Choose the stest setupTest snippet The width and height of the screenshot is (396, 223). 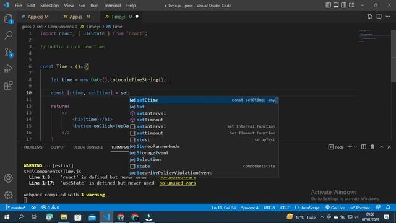coord(204,140)
